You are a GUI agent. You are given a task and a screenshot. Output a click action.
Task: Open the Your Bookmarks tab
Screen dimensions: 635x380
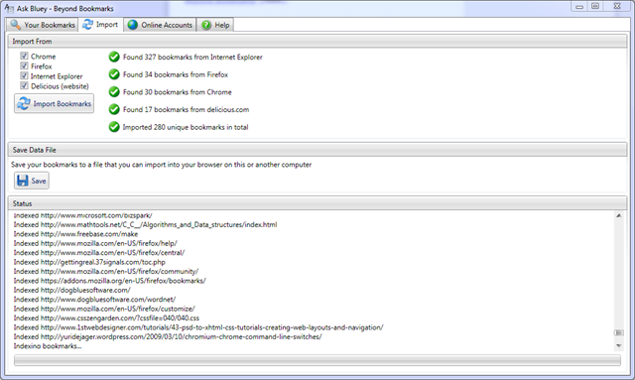coord(42,25)
